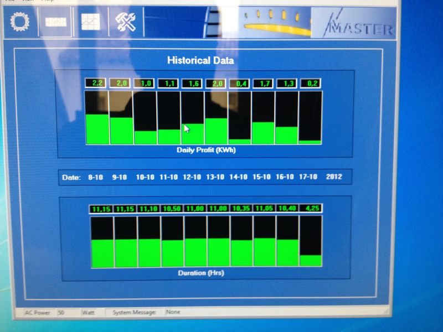The image size is (443, 332).
Task: Select the 17-10 date label
Action: pyautogui.click(x=308, y=177)
